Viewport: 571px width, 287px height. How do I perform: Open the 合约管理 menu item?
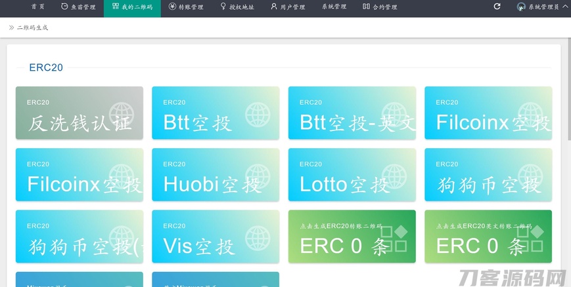(380, 7)
